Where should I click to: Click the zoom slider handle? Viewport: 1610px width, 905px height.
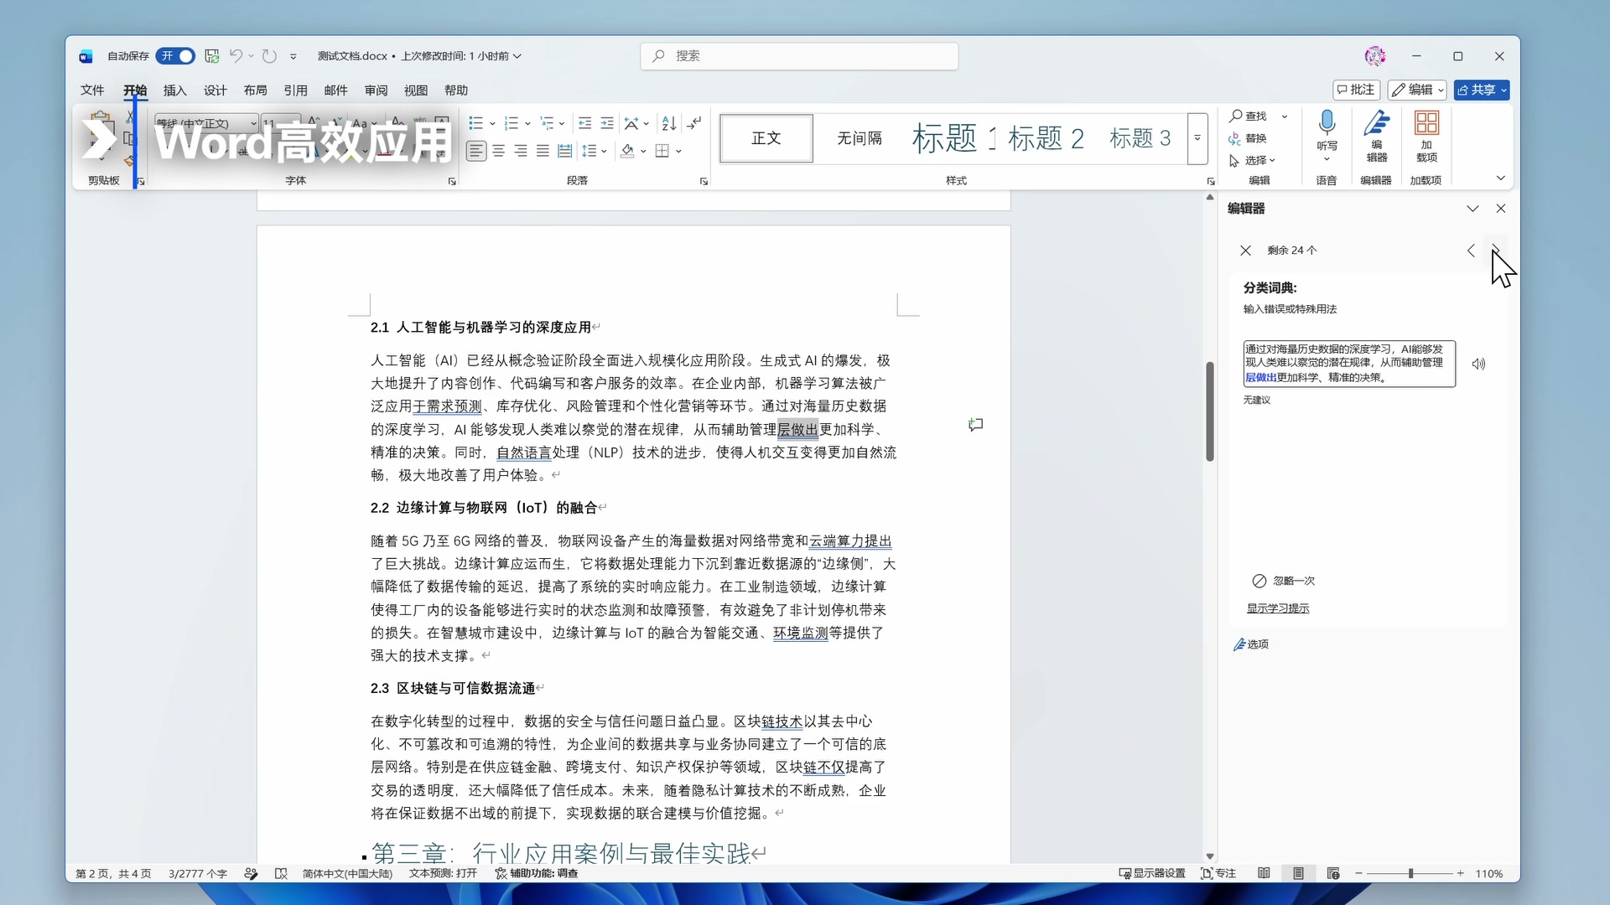pyautogui.click(x=1411, y=873)
